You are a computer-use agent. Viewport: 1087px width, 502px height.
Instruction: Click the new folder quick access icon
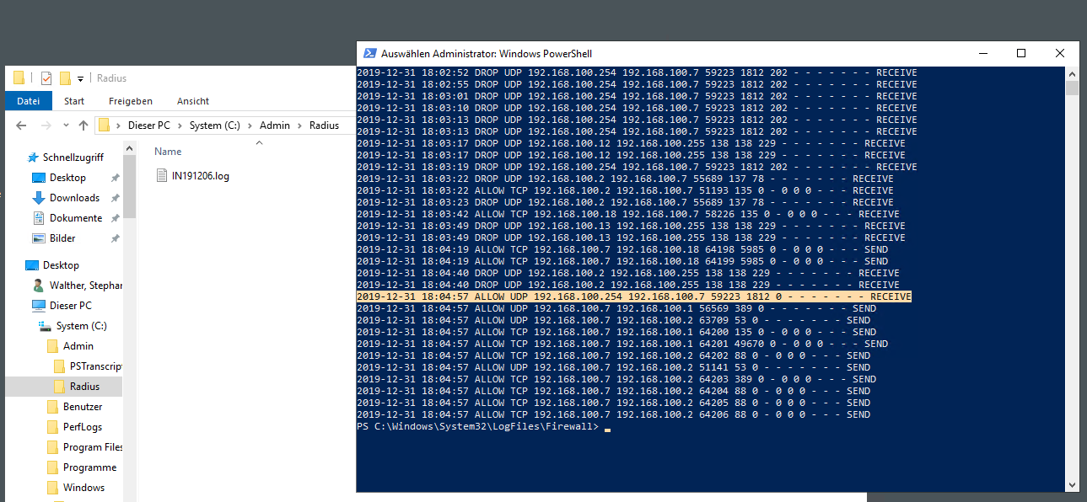(x=65, y=78)
